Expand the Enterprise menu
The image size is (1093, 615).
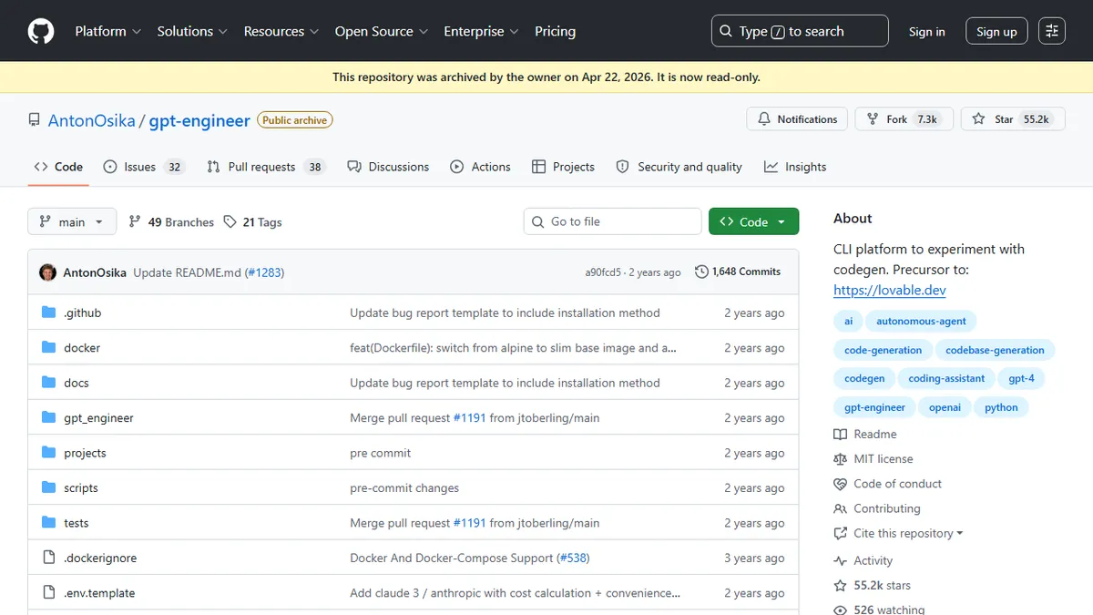click(x=481, y=31)
